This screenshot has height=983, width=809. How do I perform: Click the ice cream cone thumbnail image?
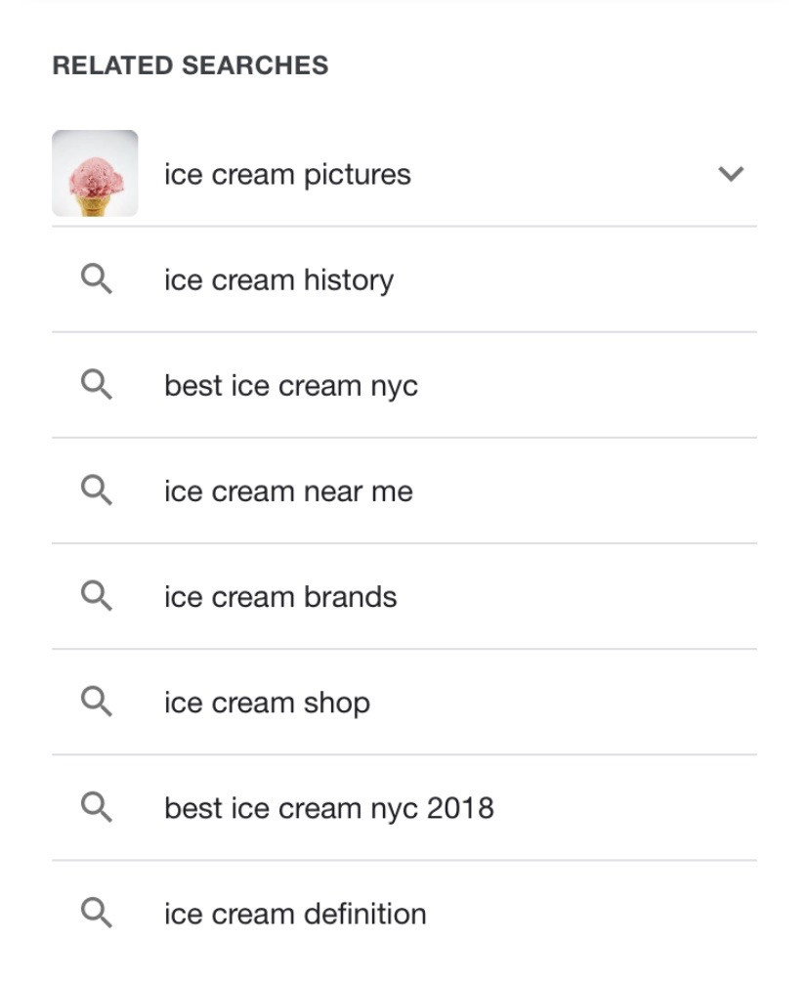[x=95, y=173]
